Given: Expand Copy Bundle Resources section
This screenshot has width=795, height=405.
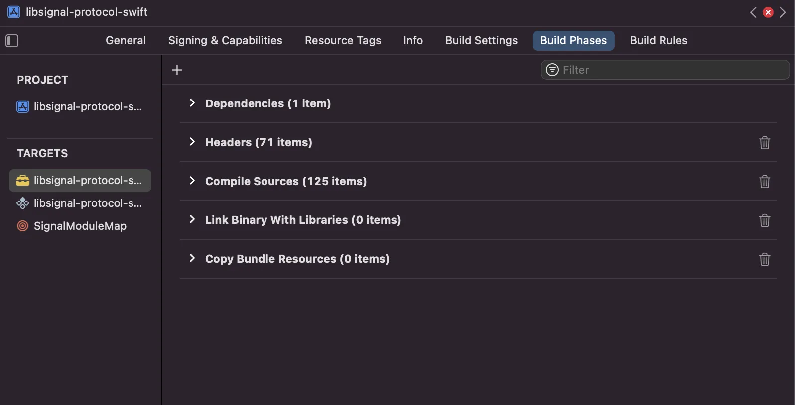Looking at the screenshot, I should (x=192, y=258).
